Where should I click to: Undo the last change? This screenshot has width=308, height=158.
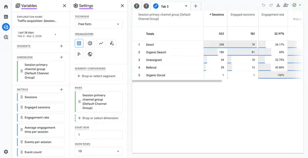[264, 5]
